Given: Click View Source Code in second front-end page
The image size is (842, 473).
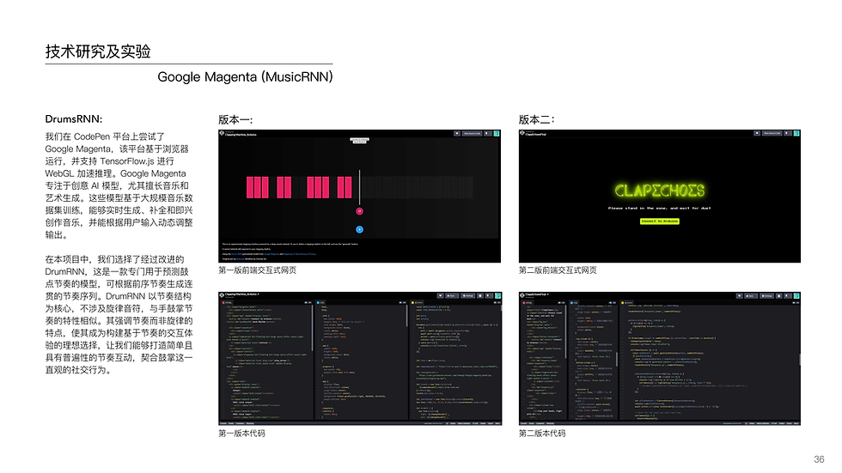Looking at the screenshot, I should click(x=772, y=134).
